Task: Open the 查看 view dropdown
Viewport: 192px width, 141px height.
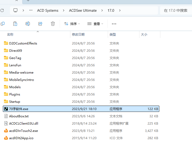Action: [95, 24]
